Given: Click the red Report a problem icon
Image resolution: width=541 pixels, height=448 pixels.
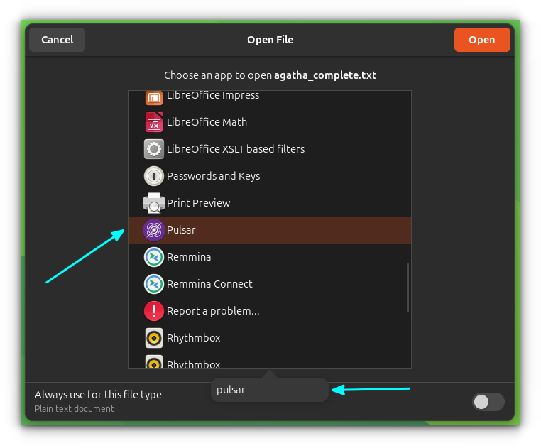Looking at the screenshot, I should (x=154, y=311).
